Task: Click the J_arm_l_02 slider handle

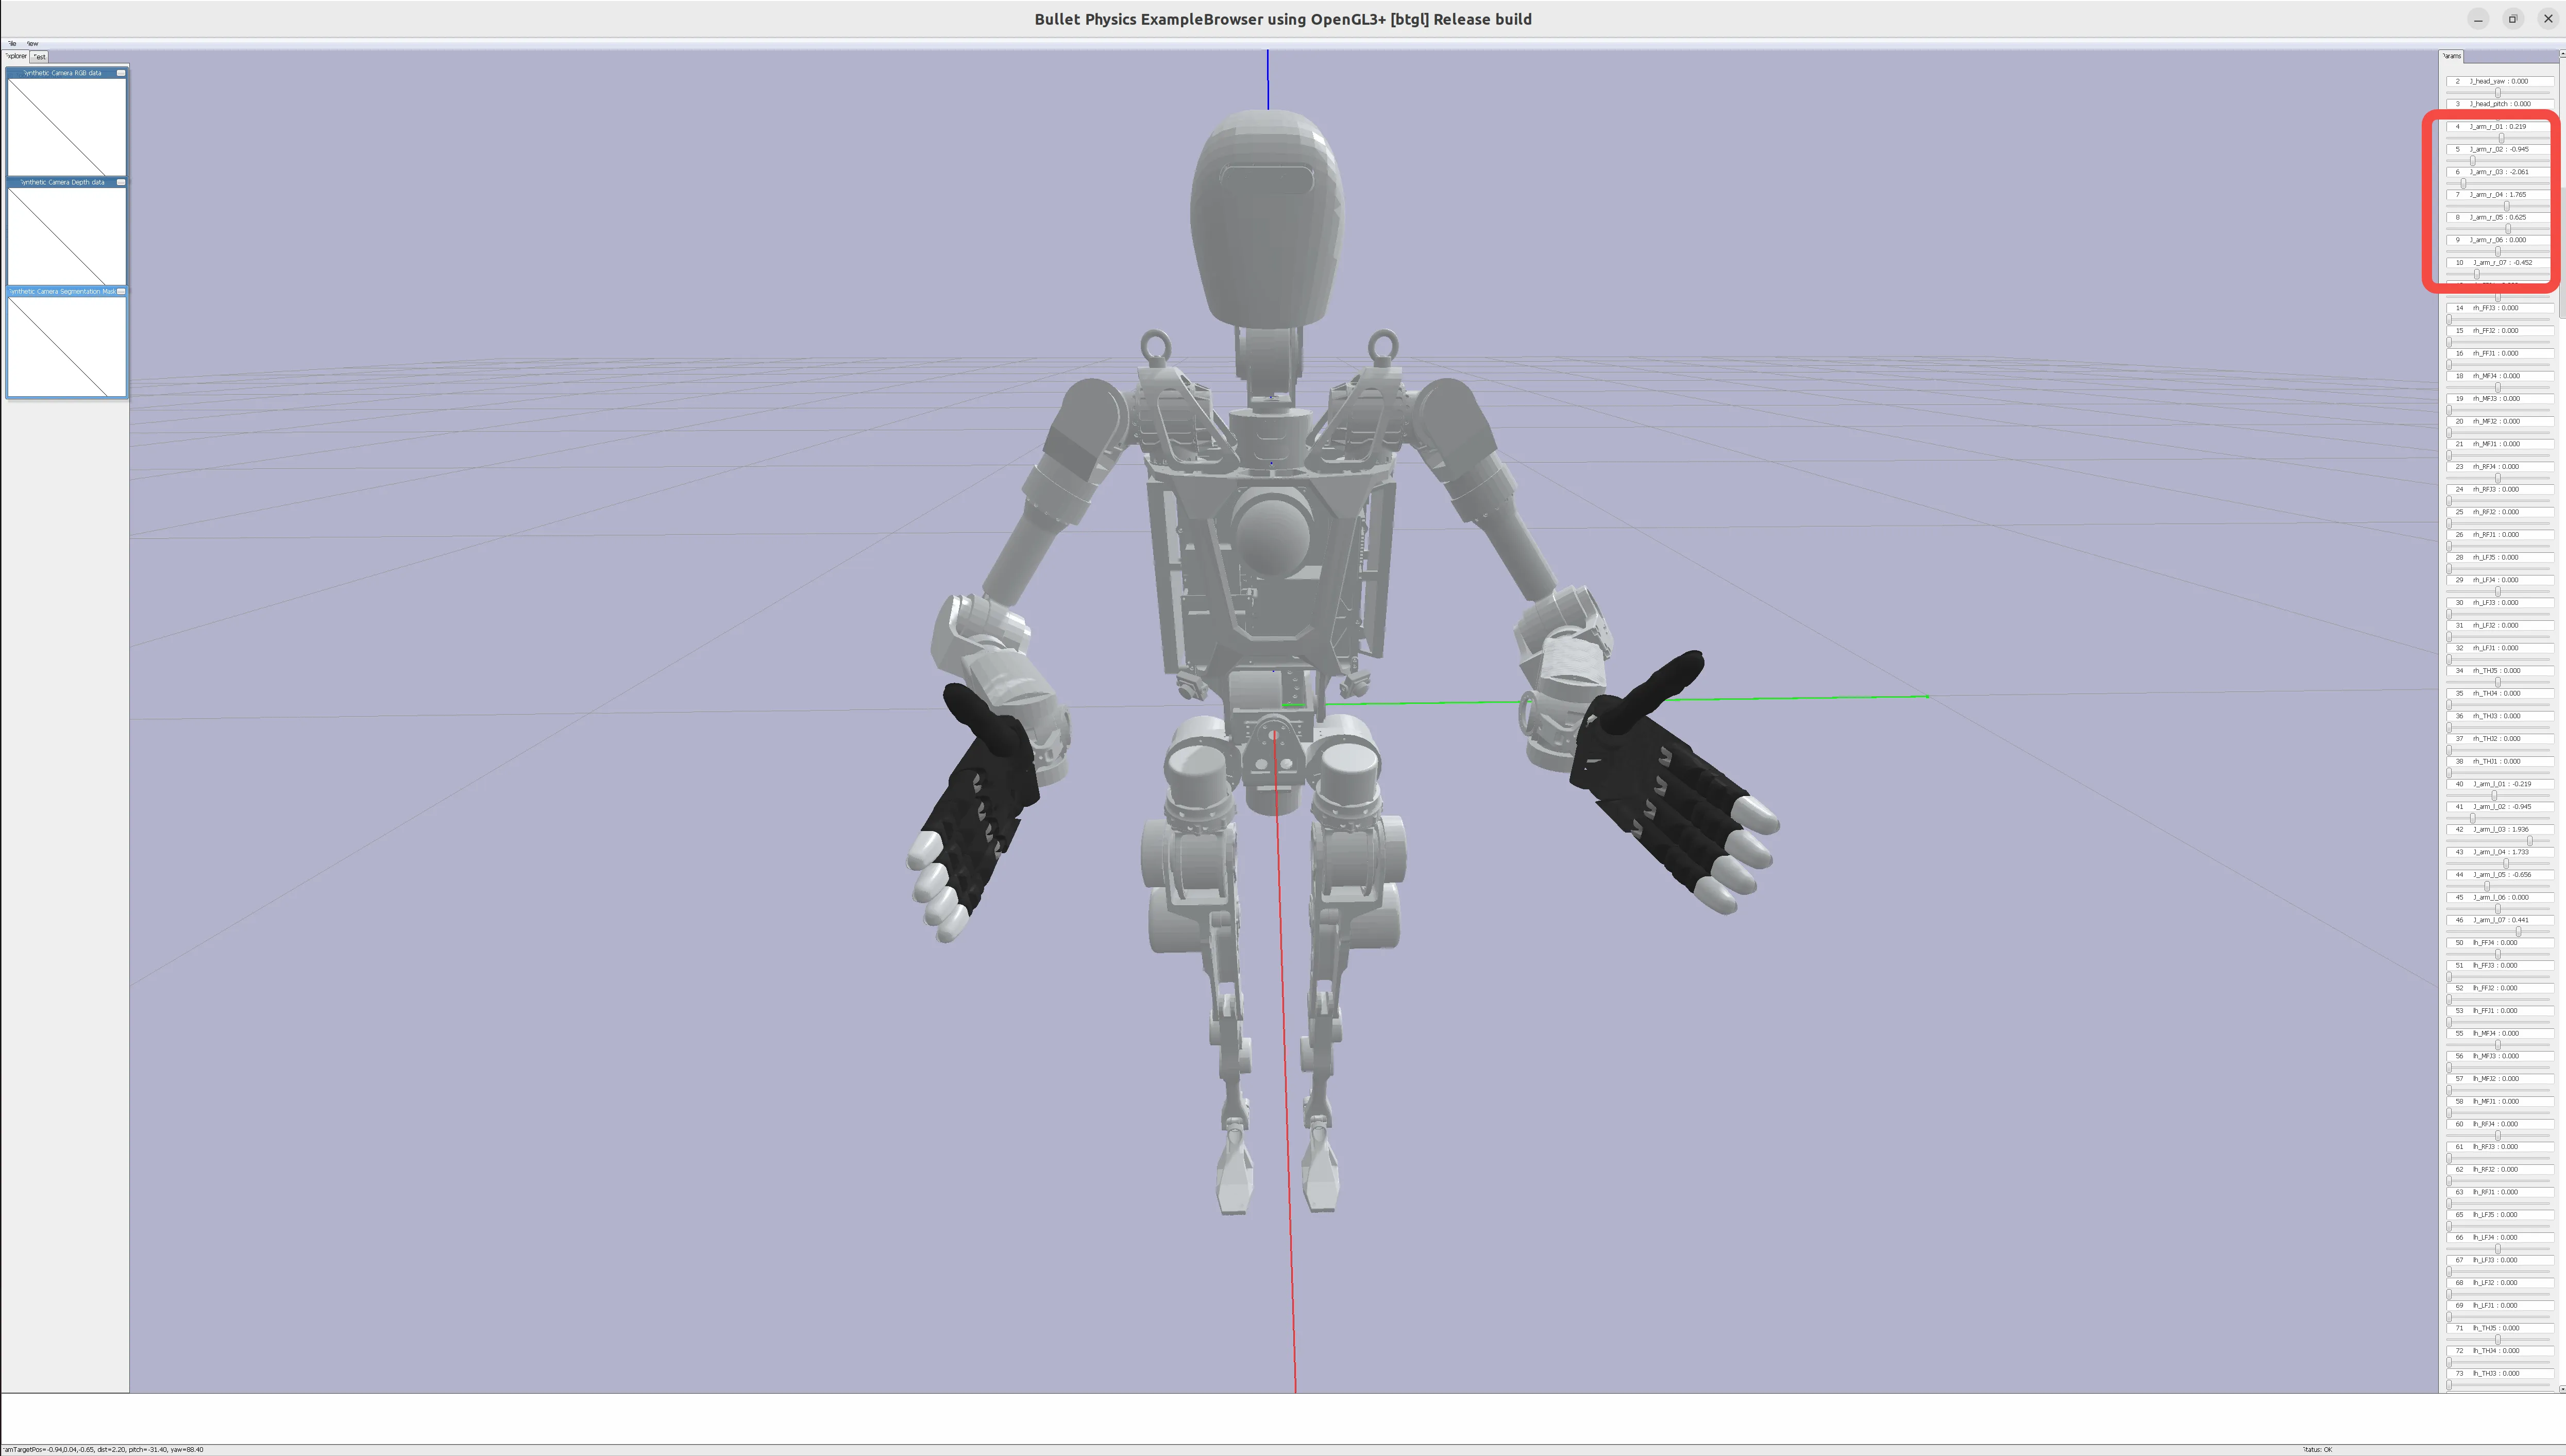Action: click(2473, 818)
